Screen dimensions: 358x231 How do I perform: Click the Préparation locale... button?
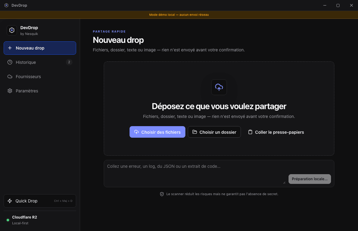click(309, 179)
